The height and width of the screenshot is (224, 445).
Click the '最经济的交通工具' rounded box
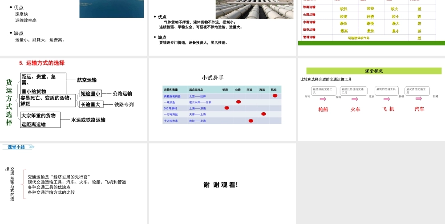(324, 91)
